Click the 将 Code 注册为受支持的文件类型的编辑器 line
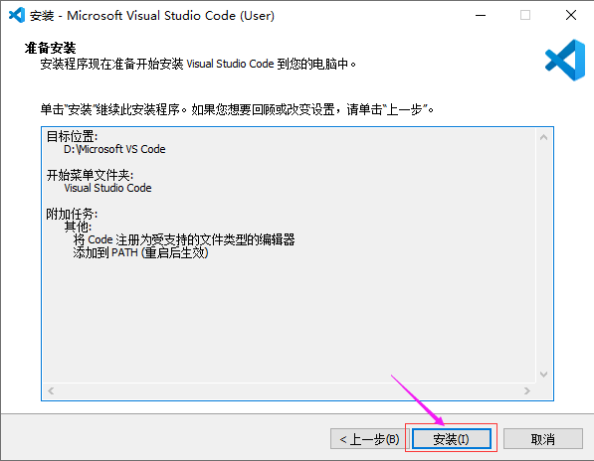 [x=184, y=239]
